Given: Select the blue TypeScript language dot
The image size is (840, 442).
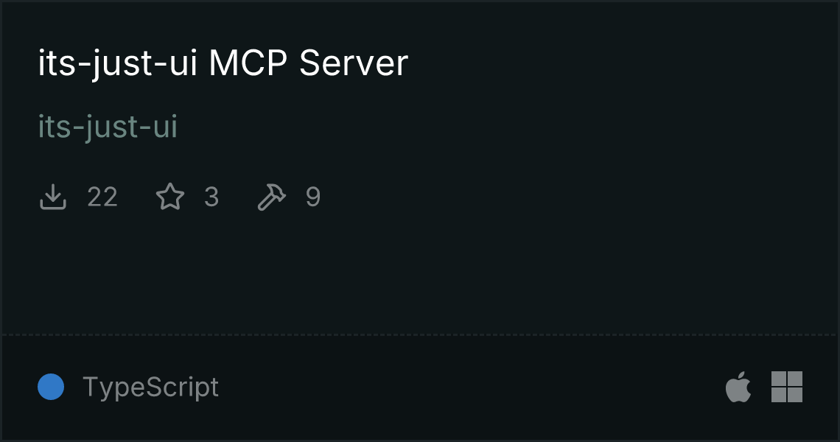Looking at the screenshot, I should point(51,387).
